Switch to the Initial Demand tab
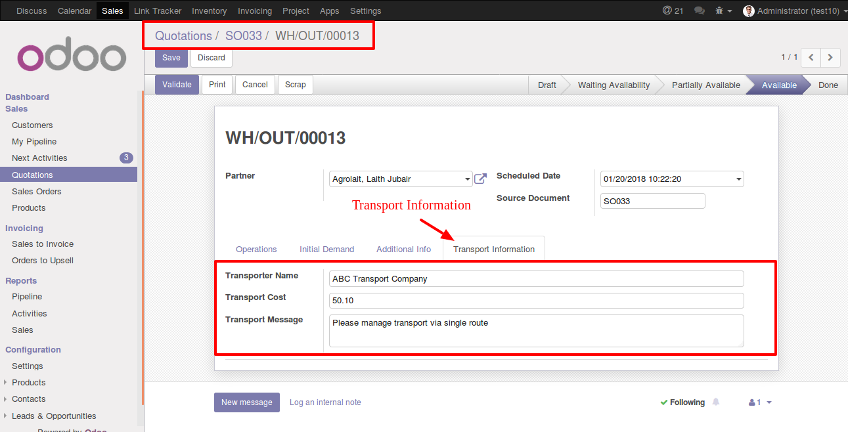The height and width of the screenshot is (432, 848). click(326, 249)
